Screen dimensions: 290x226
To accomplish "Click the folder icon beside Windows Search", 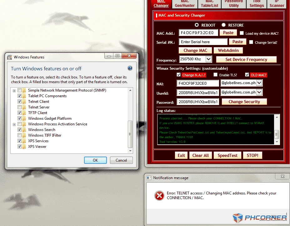I will pos(24,129).
